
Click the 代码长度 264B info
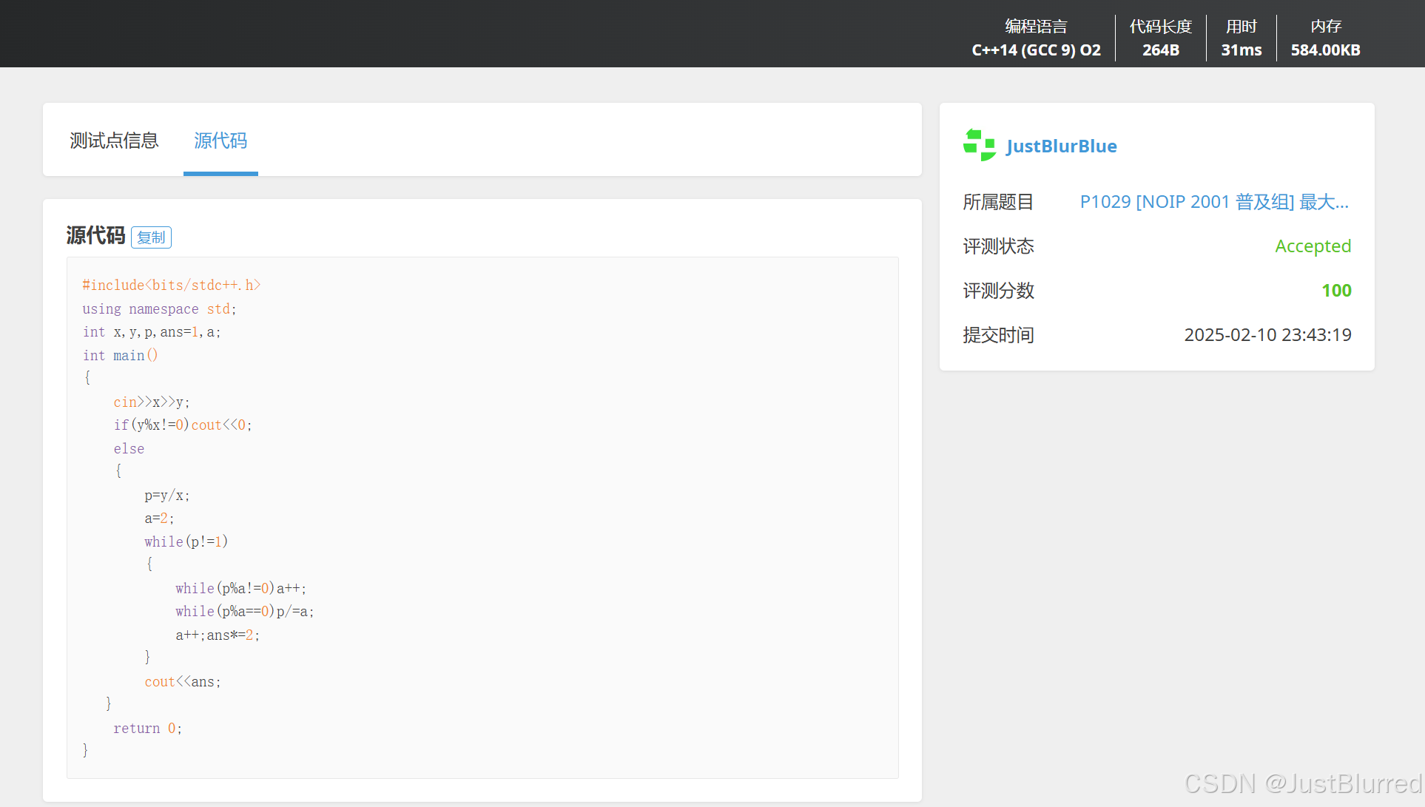pyautogui.click(x=1160, y=38)
